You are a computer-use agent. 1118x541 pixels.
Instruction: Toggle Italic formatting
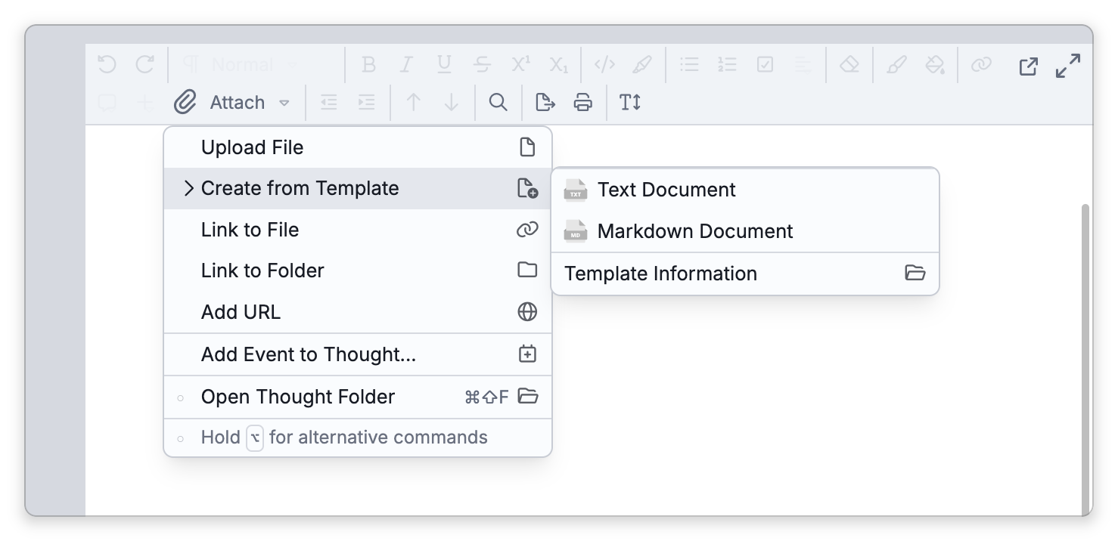point(406,65)
